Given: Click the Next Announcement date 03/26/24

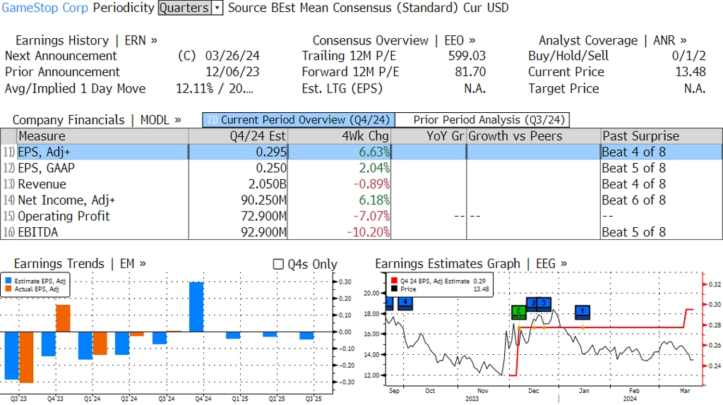Looking at the screenshot, I should (232, 56).
